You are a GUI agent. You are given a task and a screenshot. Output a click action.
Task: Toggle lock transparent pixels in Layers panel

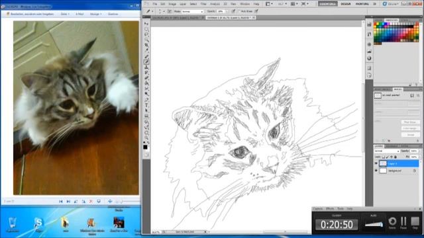(384, 157)
